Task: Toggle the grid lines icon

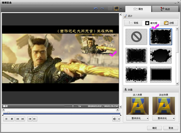Action: coord(110,8)
